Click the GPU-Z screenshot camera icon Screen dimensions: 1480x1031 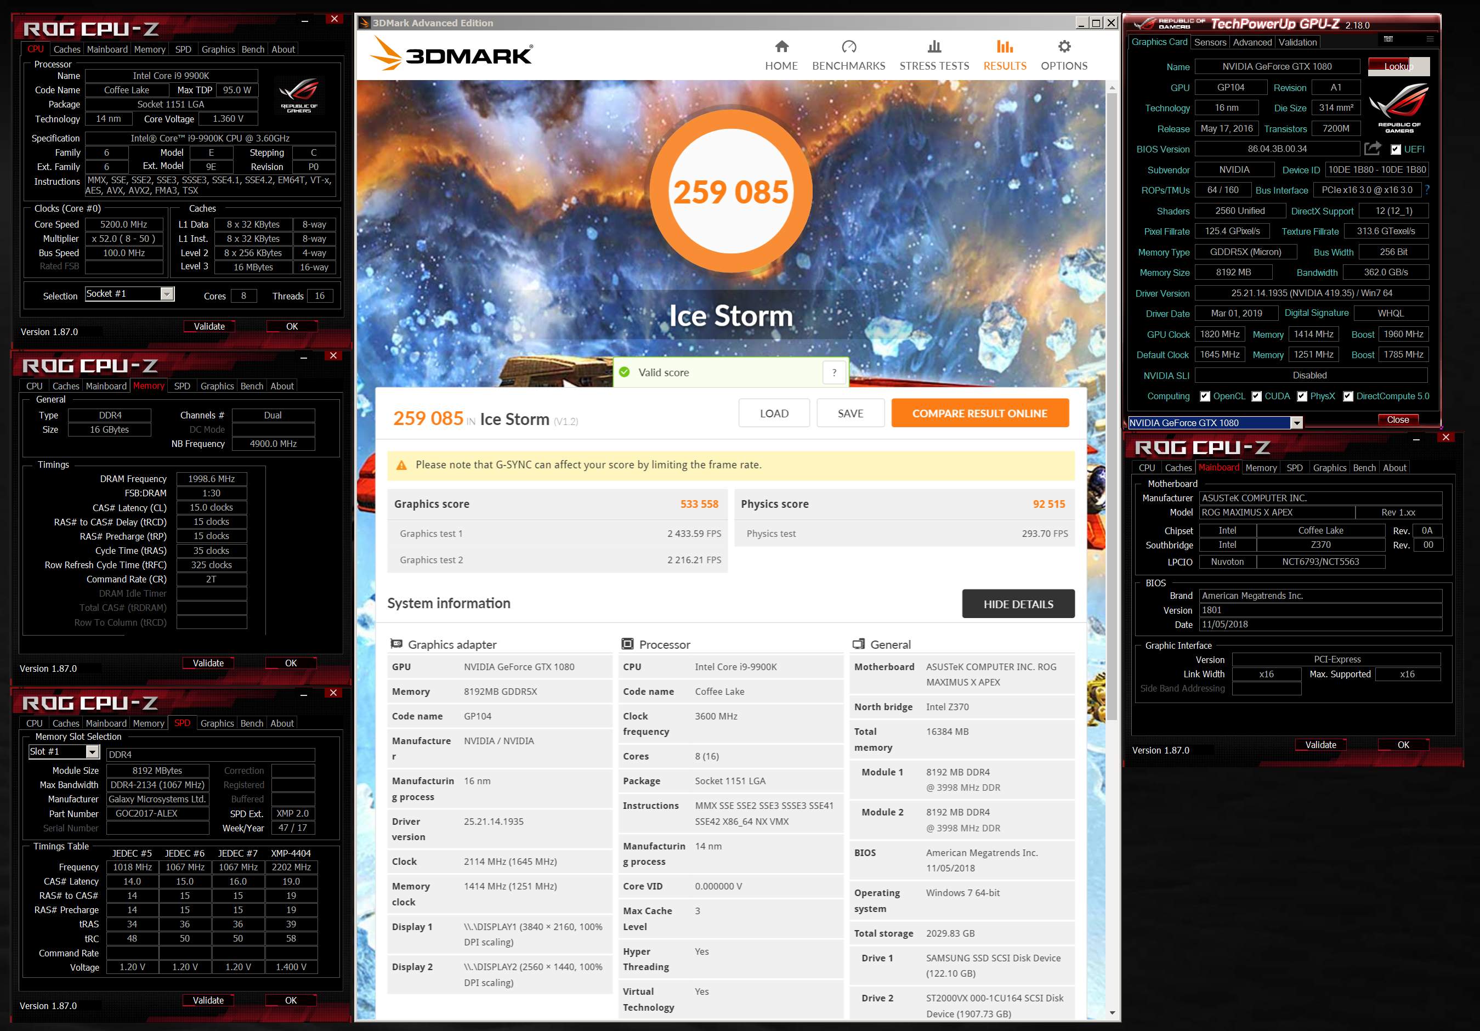tap(1388, 39)
